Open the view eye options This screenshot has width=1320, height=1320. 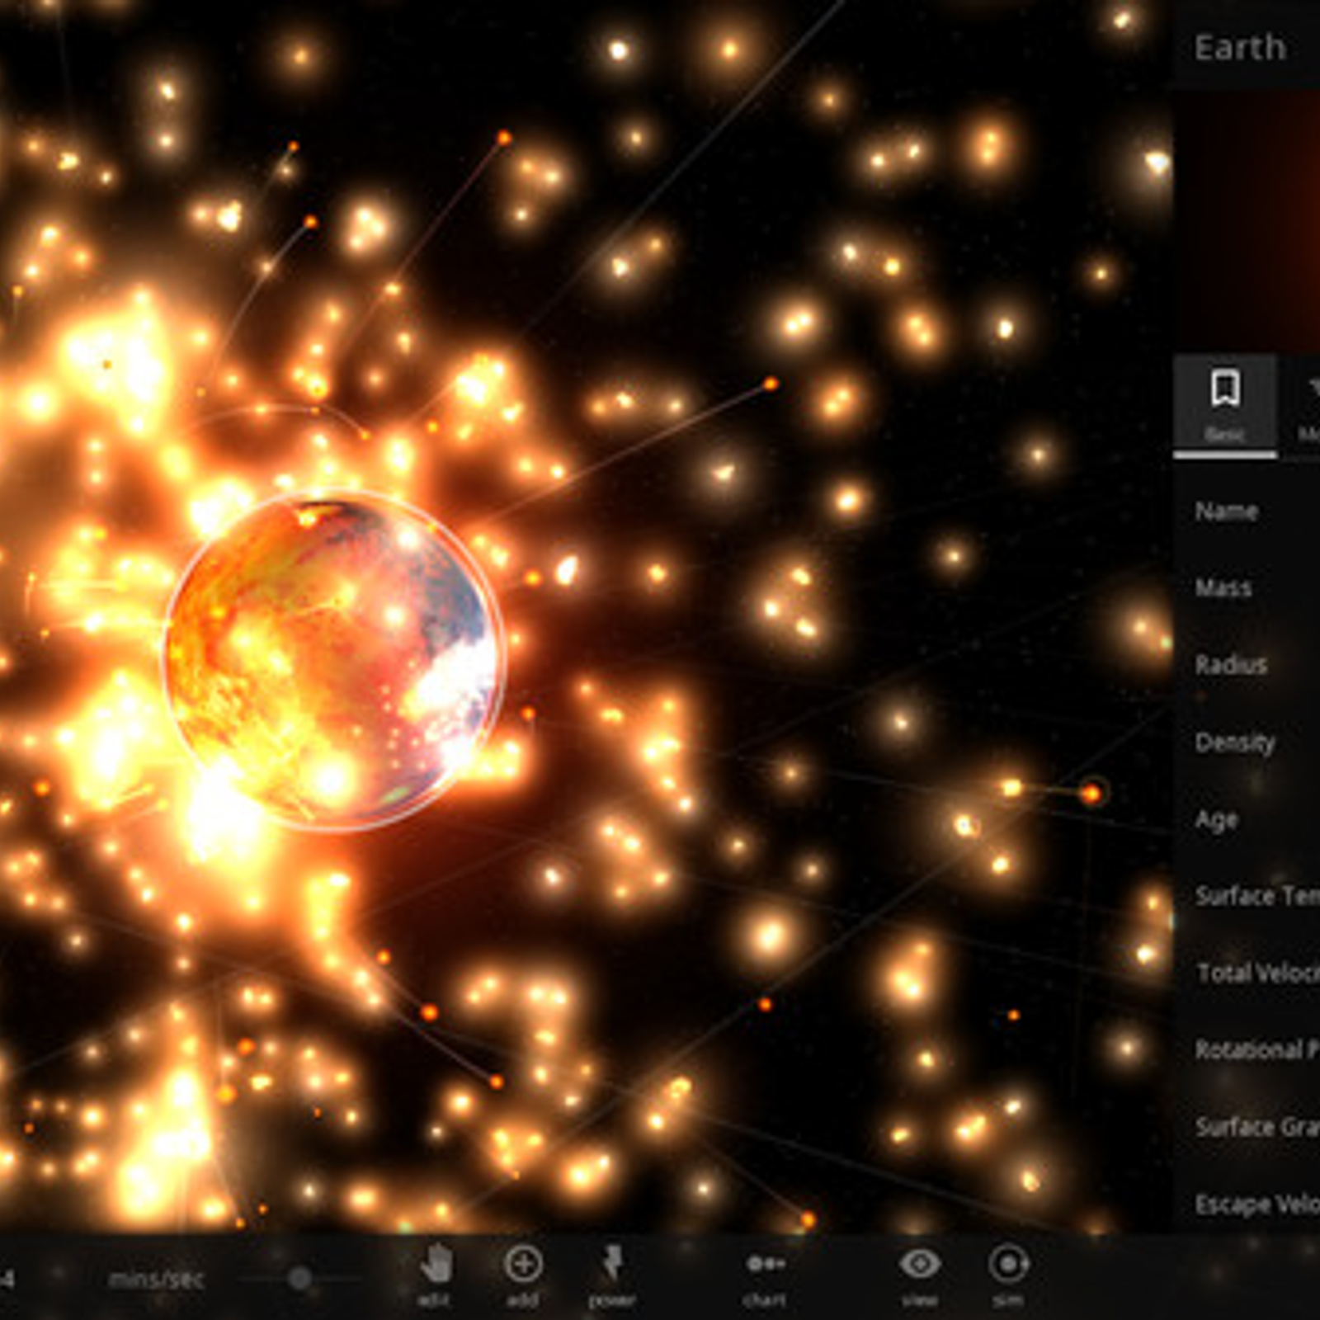click(919, 1275)
